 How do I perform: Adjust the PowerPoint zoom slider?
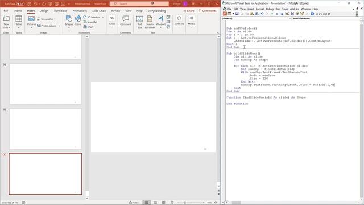[x=185, y=203]
